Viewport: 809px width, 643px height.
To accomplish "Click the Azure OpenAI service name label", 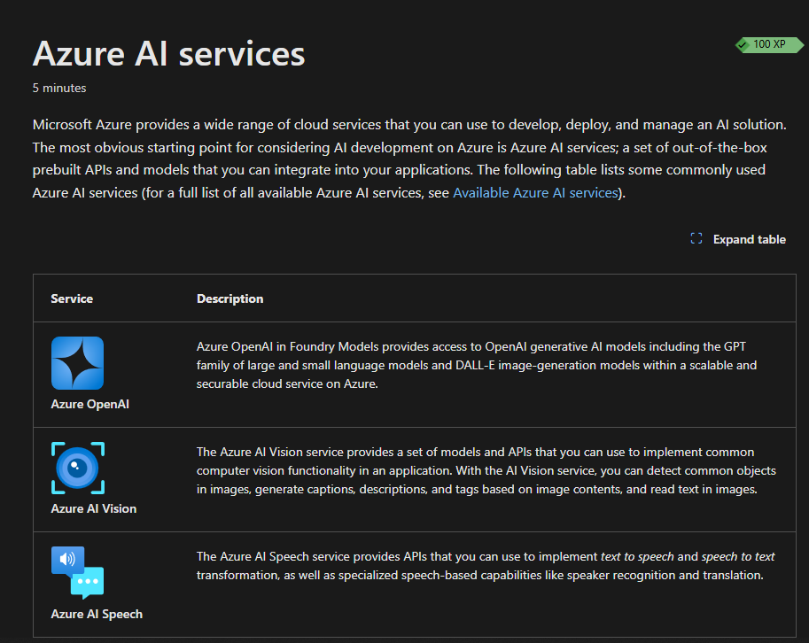I will tap(89, 404).
